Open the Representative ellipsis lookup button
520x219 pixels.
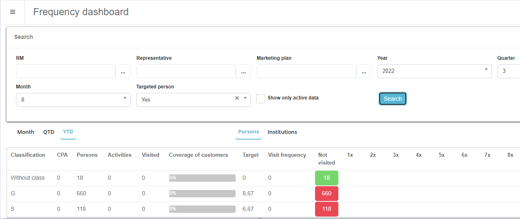(243, 71)
